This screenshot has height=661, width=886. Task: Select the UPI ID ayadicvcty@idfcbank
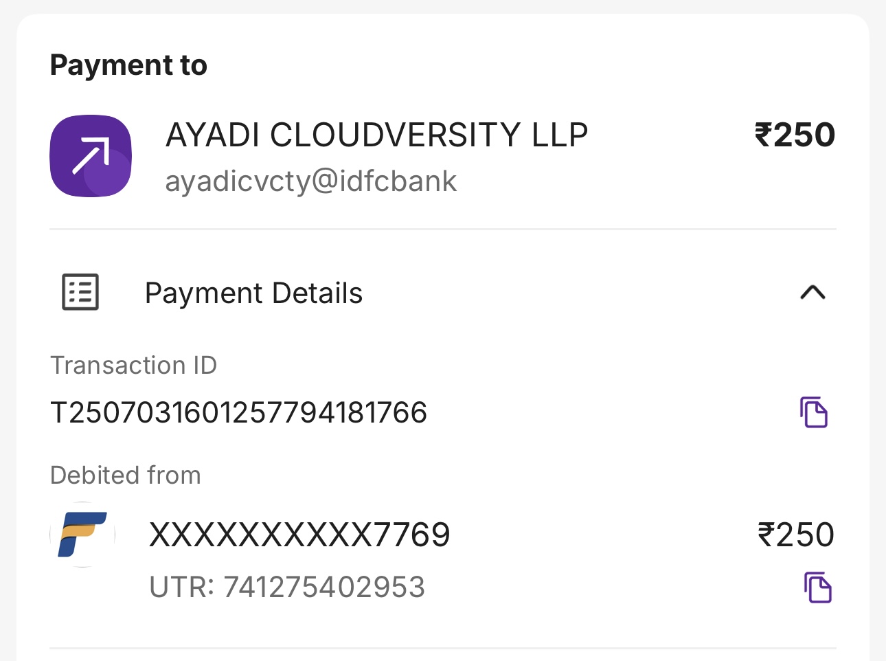[310, 181]
